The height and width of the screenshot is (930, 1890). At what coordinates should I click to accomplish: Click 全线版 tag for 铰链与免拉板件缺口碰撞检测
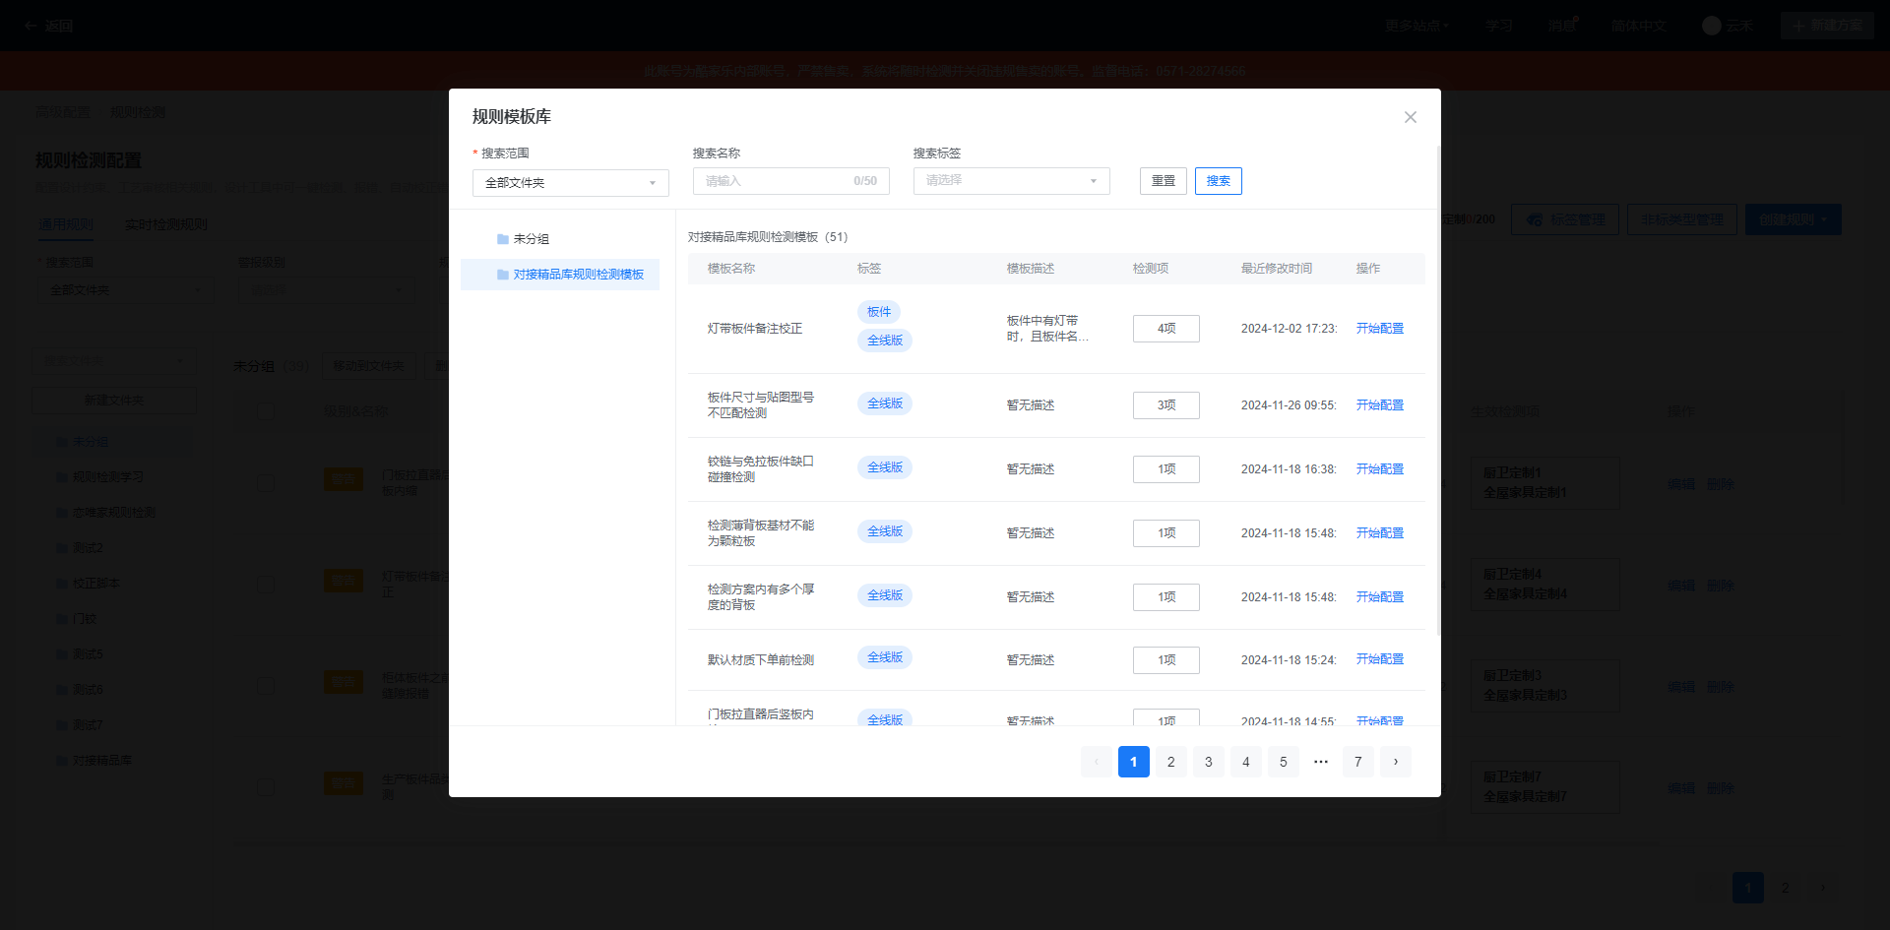(884, 467)
